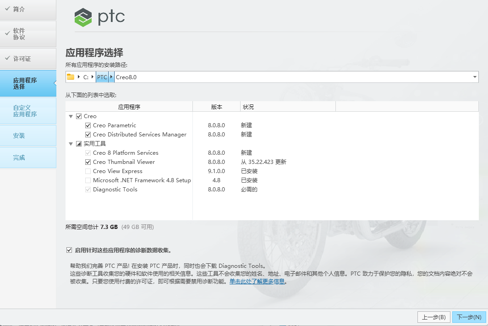The height and width of the screenshot is (326, 488).
Task: Click the Creo8.0 path field
Action: 126,77
